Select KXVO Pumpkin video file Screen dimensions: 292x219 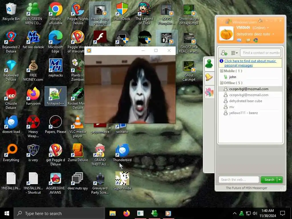click(167, 13)
